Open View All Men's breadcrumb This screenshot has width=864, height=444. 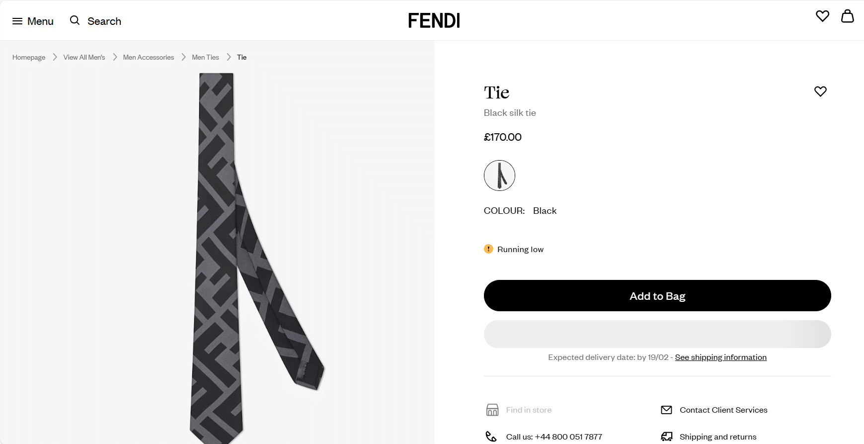coord(84,57)
